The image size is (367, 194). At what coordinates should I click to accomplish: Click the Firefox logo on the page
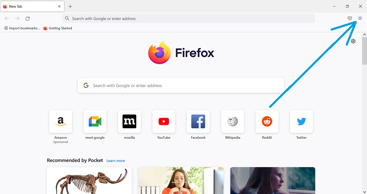(181, 52)
